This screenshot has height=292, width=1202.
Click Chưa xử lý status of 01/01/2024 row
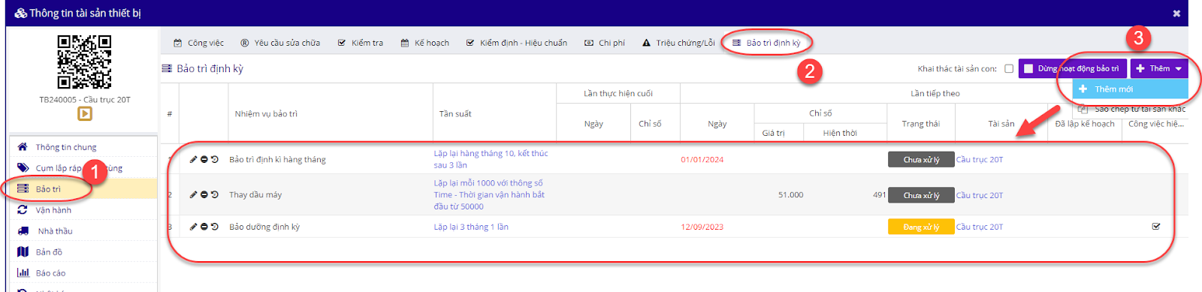pyautogui.click(x=921, y=160)
